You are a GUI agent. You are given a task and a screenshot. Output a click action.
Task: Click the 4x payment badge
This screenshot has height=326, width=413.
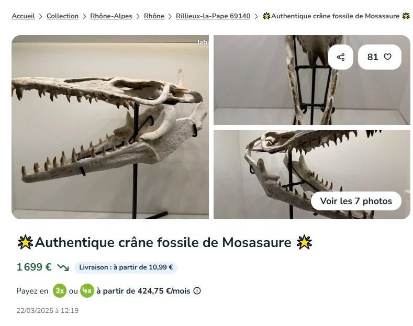pos(87,291)
